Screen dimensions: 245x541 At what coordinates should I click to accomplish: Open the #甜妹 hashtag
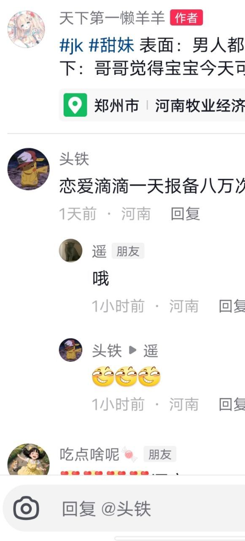coord(111,45)
